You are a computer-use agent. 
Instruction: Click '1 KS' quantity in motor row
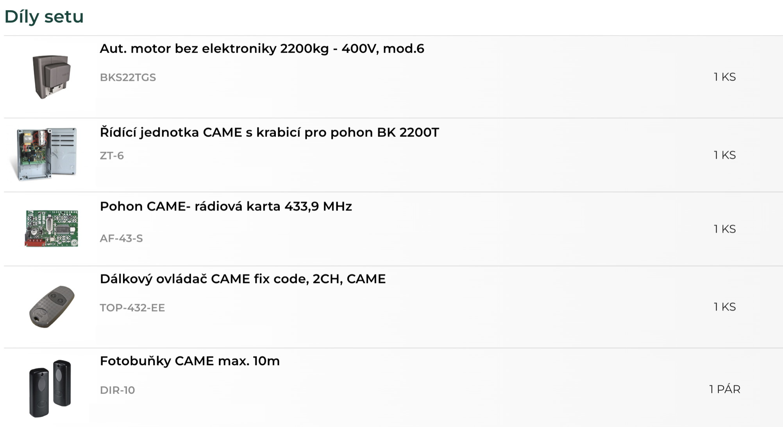[x=725, y=77]
